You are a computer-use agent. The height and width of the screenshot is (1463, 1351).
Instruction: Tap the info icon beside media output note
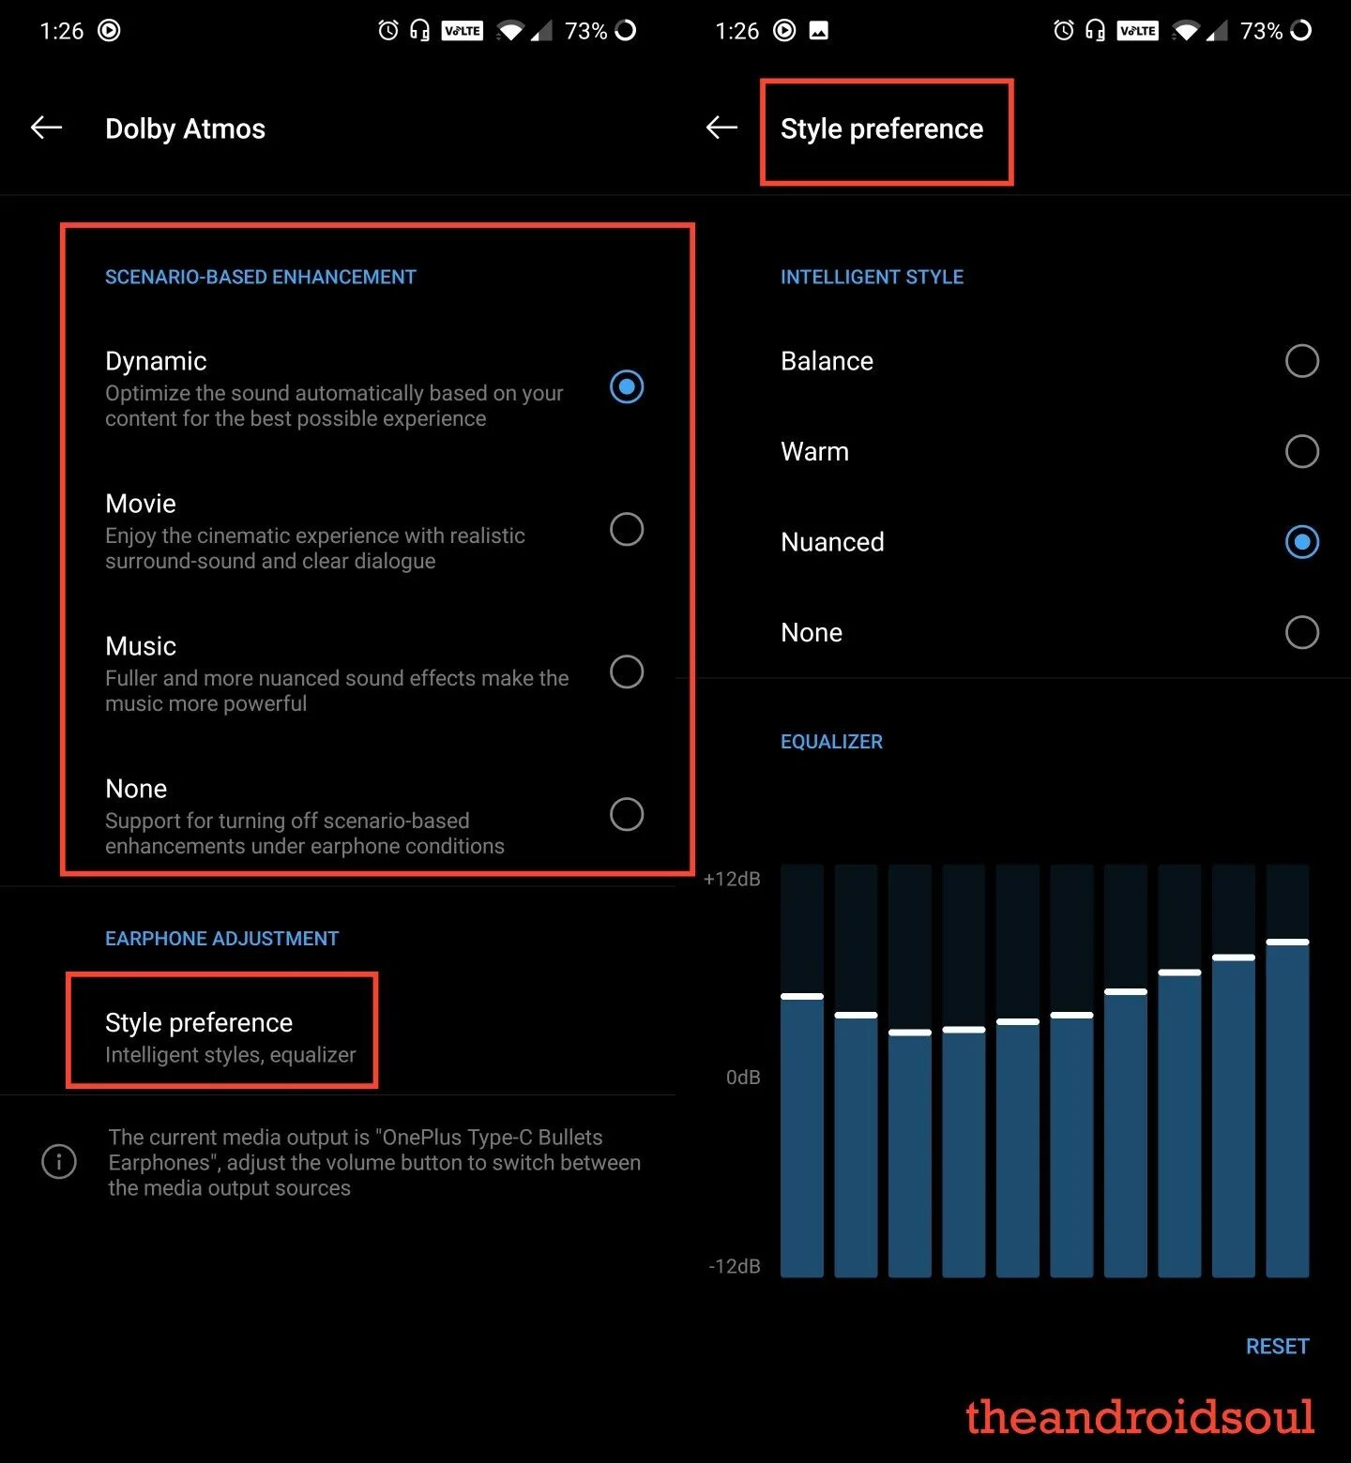click(x=59, y=1161)
